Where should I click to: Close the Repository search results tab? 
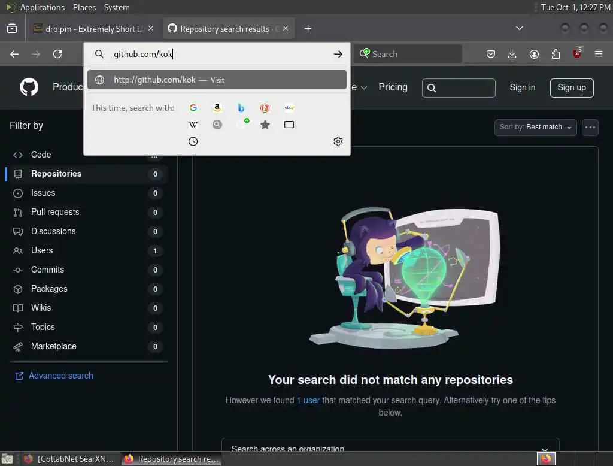tap(286, 28)
